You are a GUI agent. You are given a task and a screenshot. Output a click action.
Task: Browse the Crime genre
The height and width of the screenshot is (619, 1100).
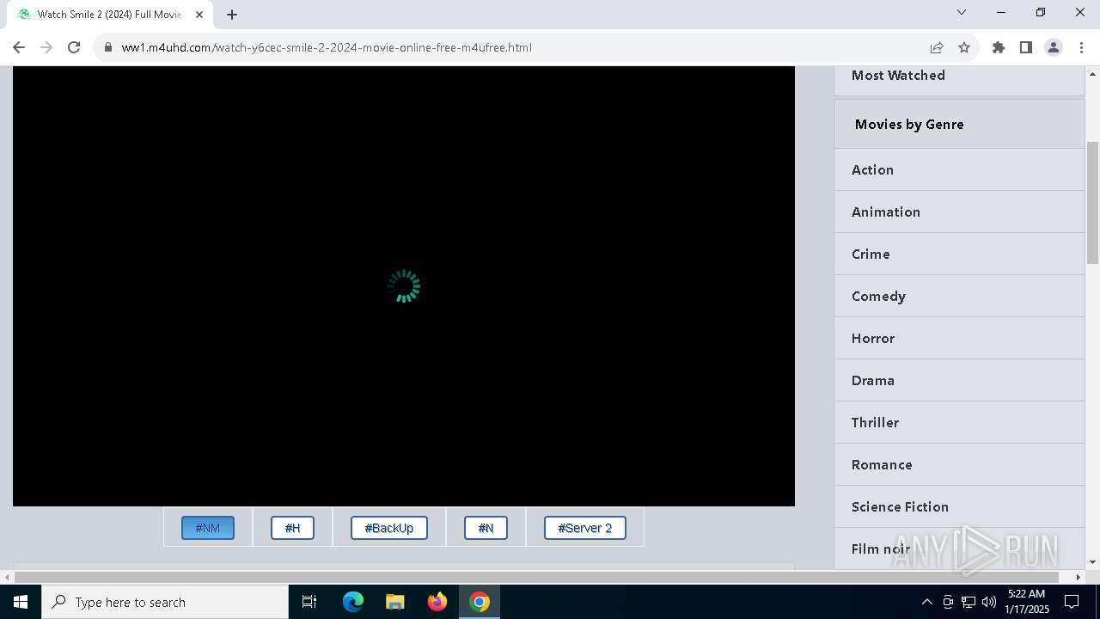coord(959,254)
